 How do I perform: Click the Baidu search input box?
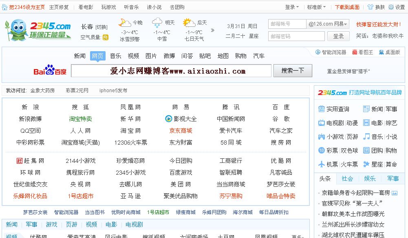click(171, 71)
